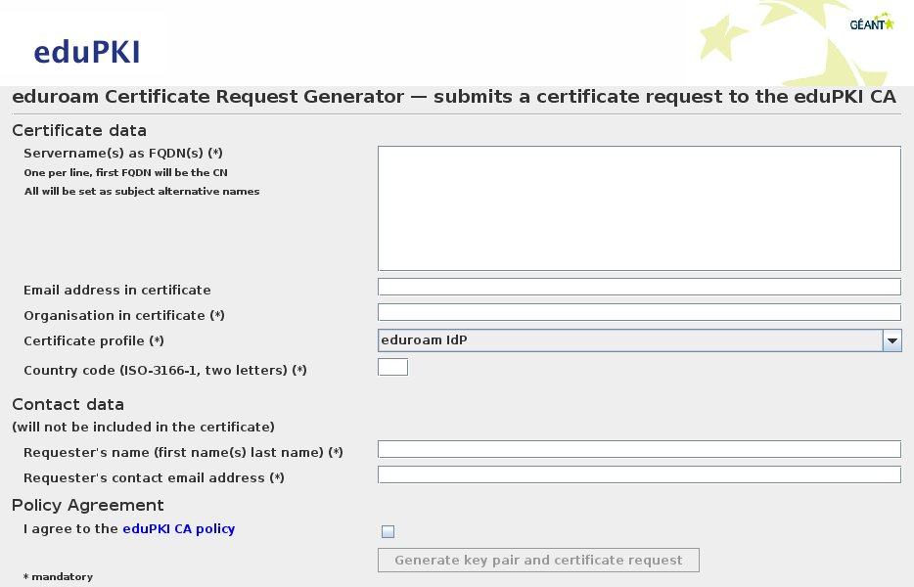Tick the eduPKI CA policy agreement checkbox
Viewport: 914px width, 587px height.
tap(388, 531)
